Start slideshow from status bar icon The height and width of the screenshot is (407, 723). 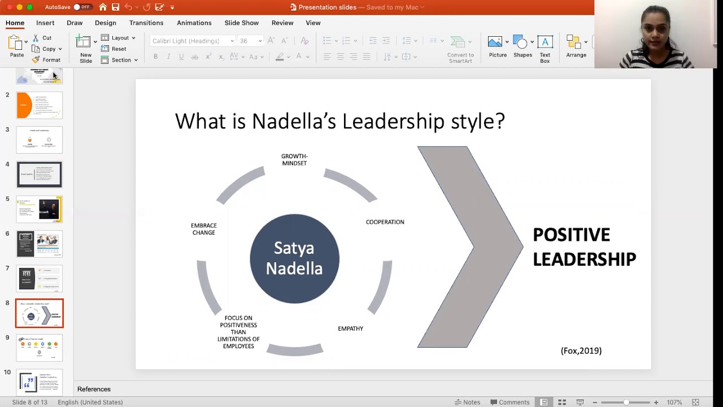[580, 402]
